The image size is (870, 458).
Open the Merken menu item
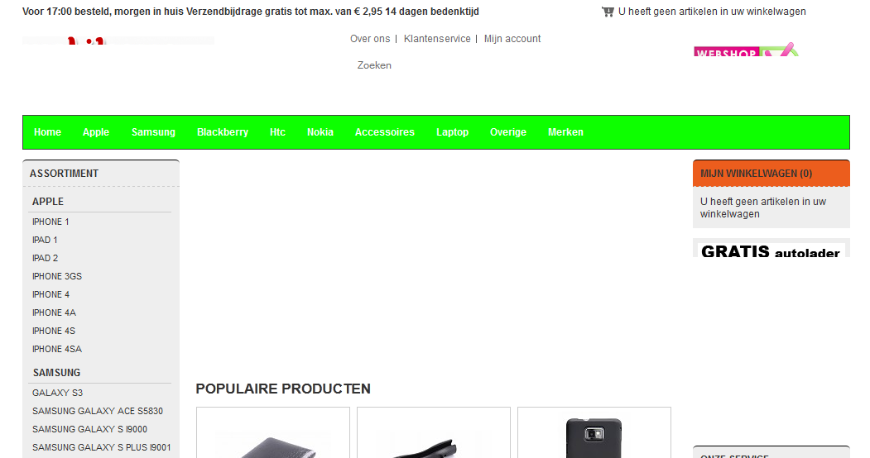[x=565, y=132]
